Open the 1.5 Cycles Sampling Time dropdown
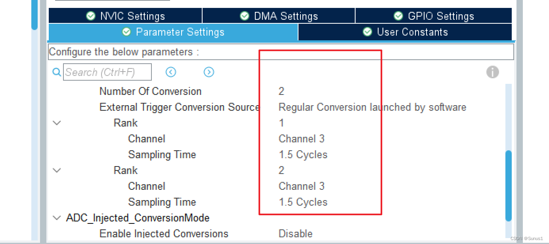 [303, 154]
